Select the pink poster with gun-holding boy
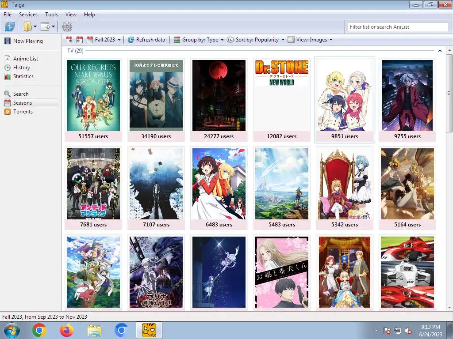Viewport: 453px width, 339px height. coord(282,272)
